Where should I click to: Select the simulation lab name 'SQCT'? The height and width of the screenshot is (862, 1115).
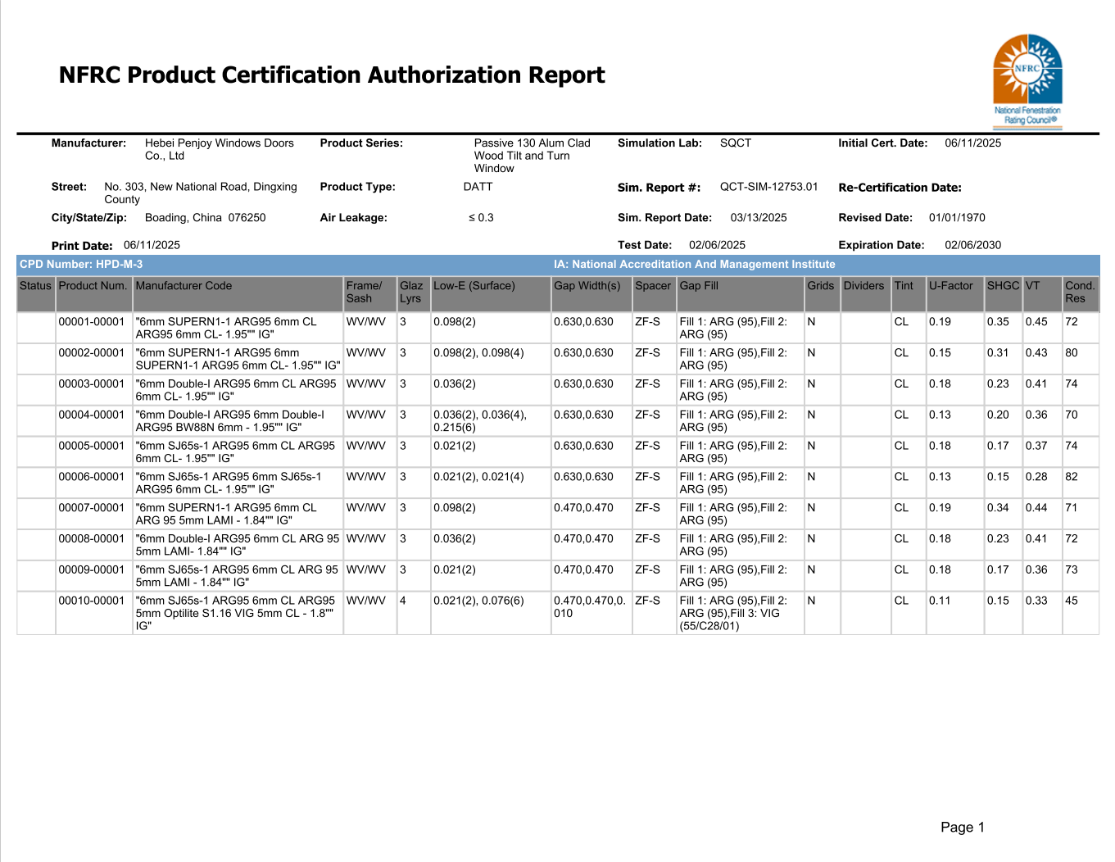pyautogui.click(x=736, y=143)
